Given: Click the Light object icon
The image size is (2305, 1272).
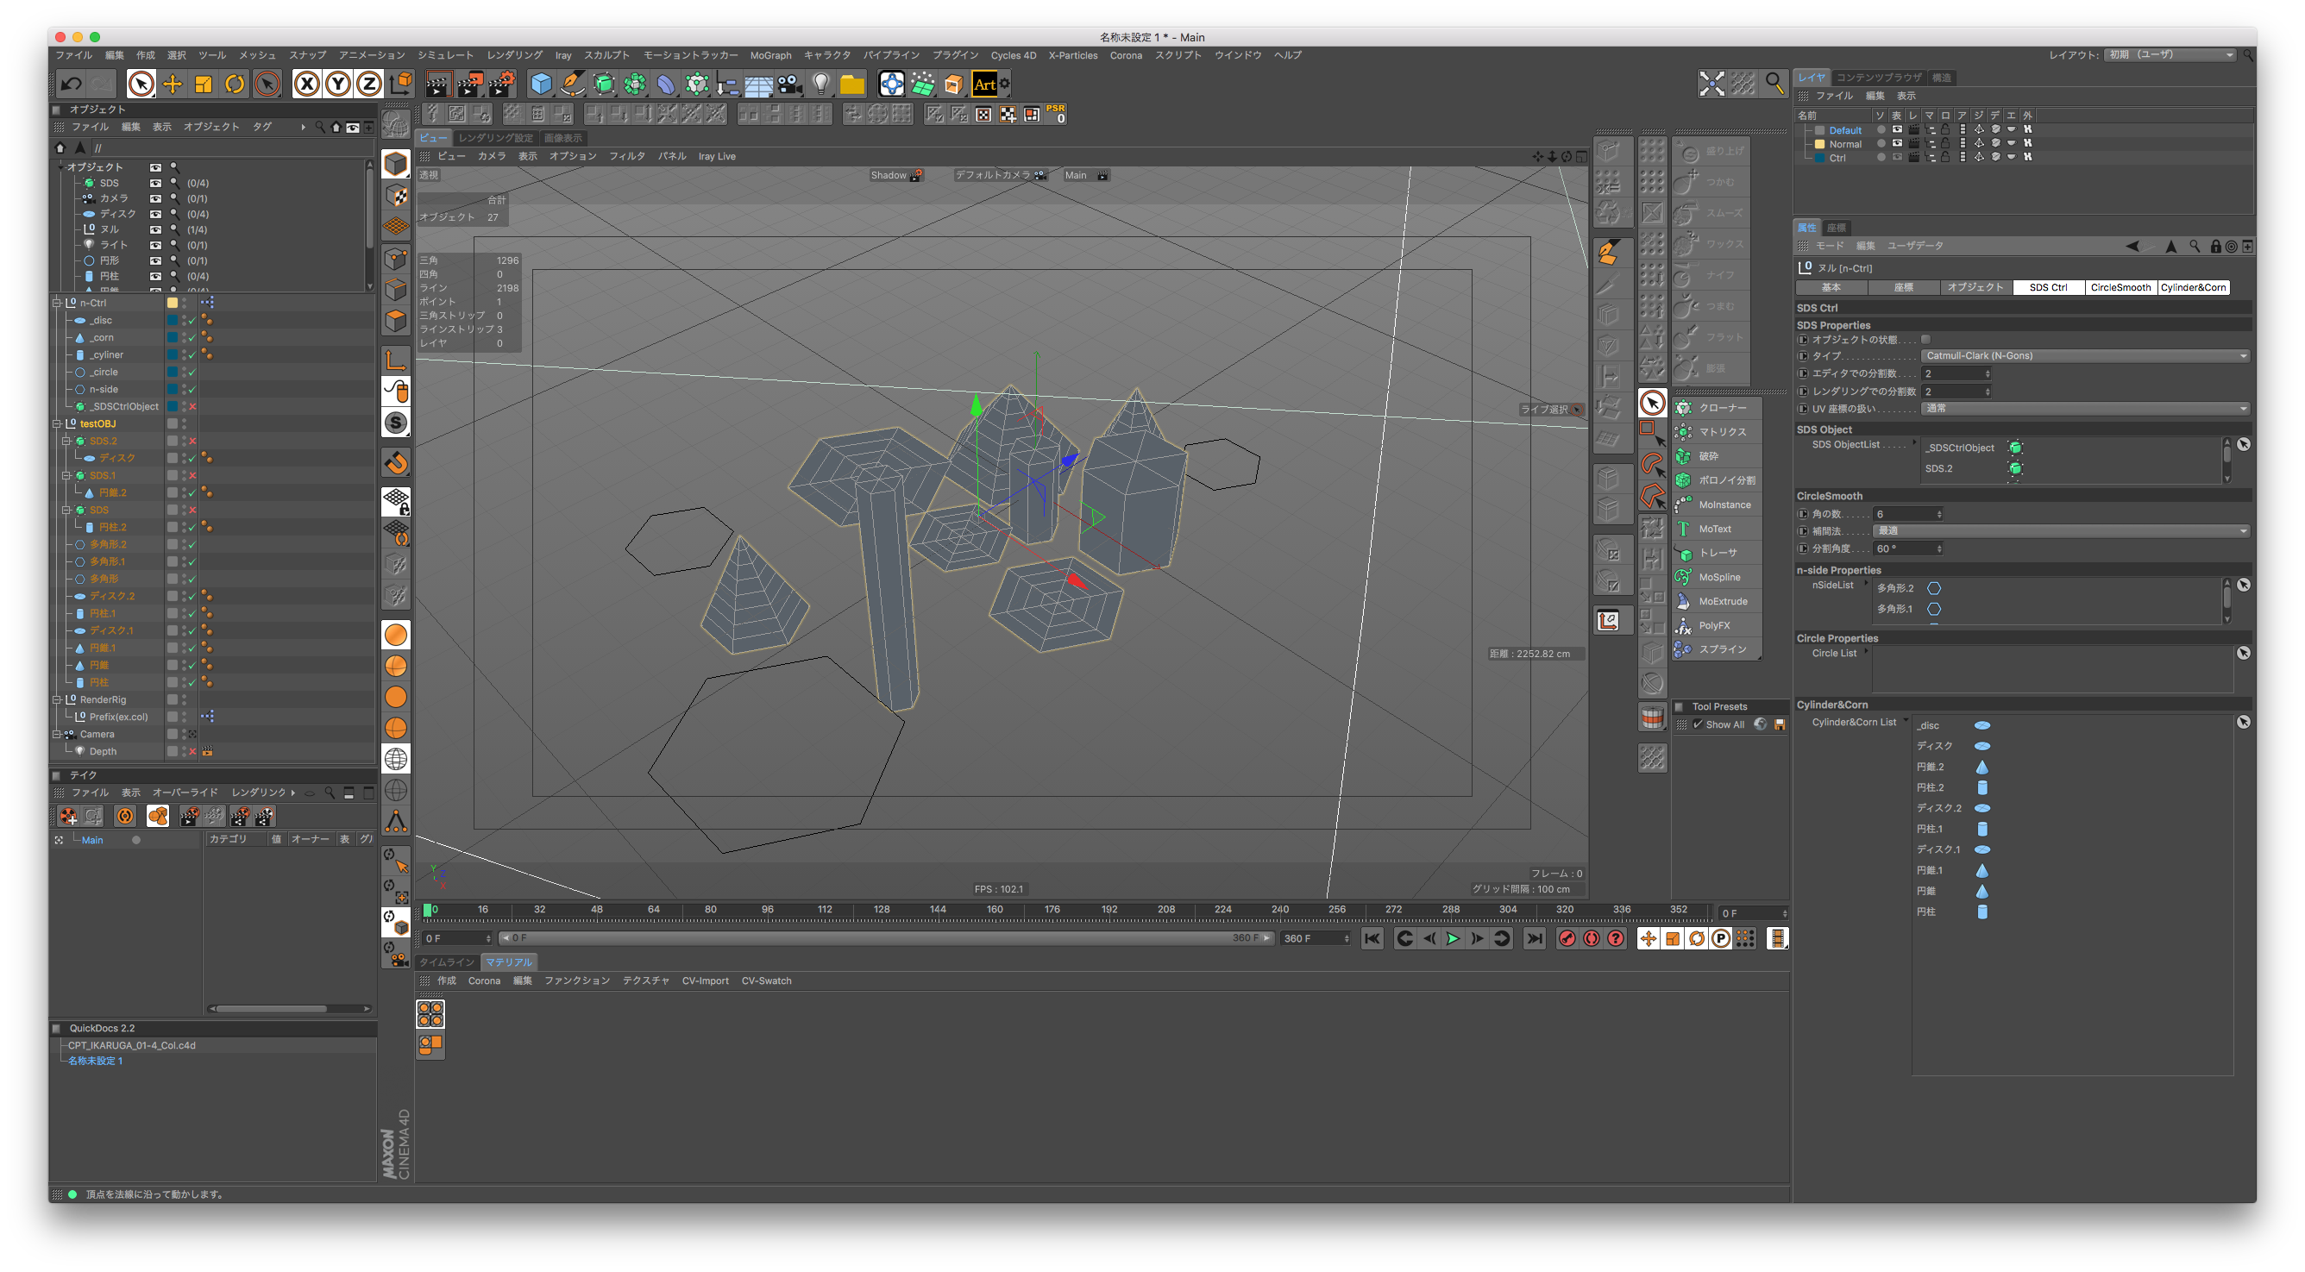Looking at the screenshot, I should coord(820,85).
